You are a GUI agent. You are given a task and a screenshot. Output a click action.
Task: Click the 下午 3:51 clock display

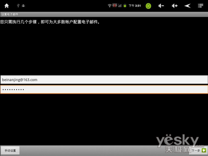135,6
